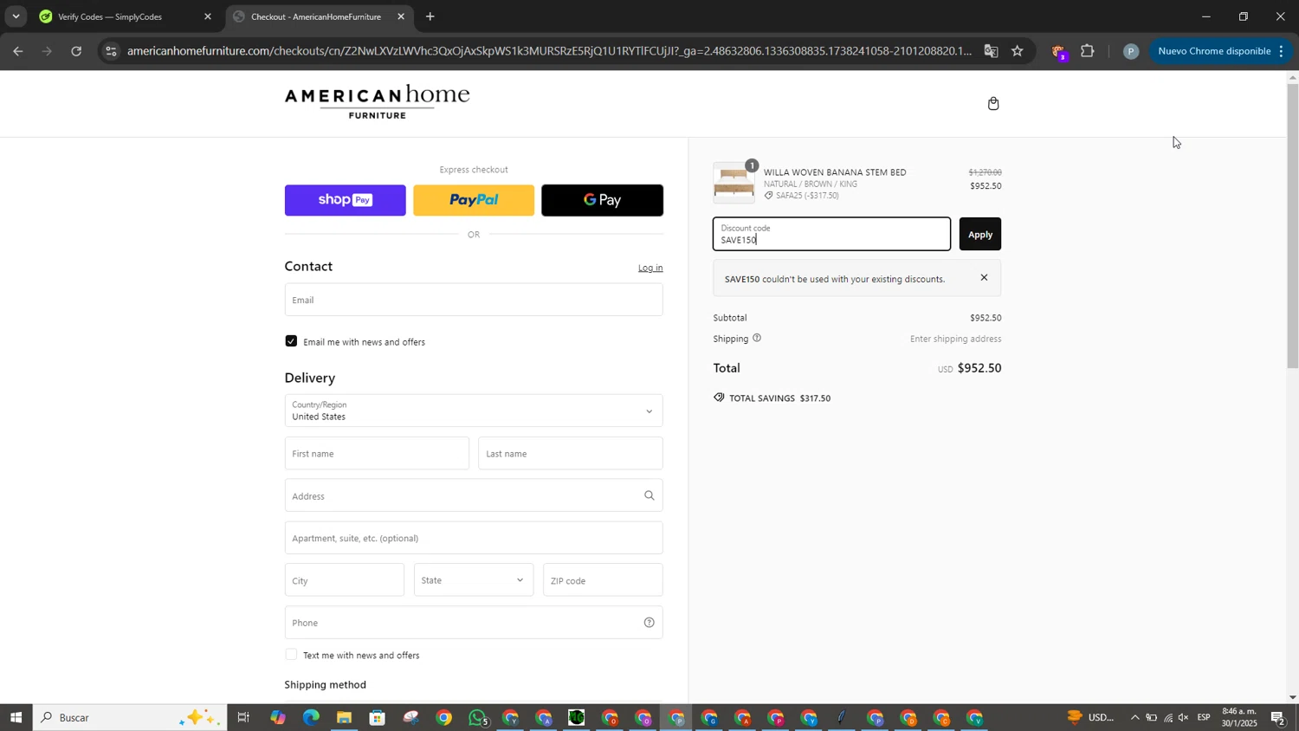
Task: Pay with PayPal
Action: coord(474,200)
